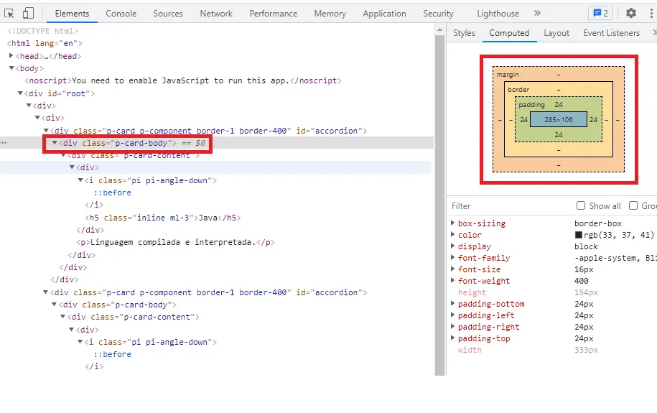The width and height of the screenshot is (657, 413).
Task: Expand the padding-right computed property
Action: 452,327
